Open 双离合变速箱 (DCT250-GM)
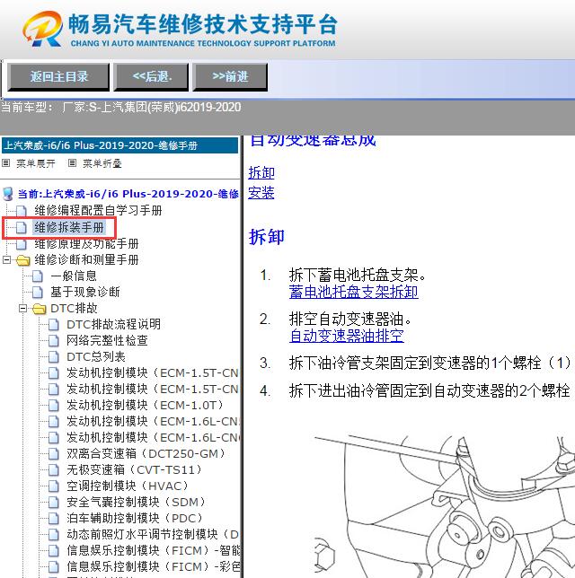 pyautogui.click(x=146, y=453)
